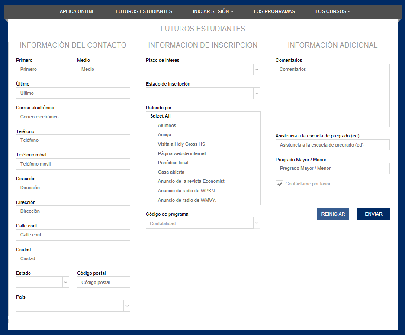Click inside the Comentarios text area
405x335 pixels.
(x=332, y=95)
